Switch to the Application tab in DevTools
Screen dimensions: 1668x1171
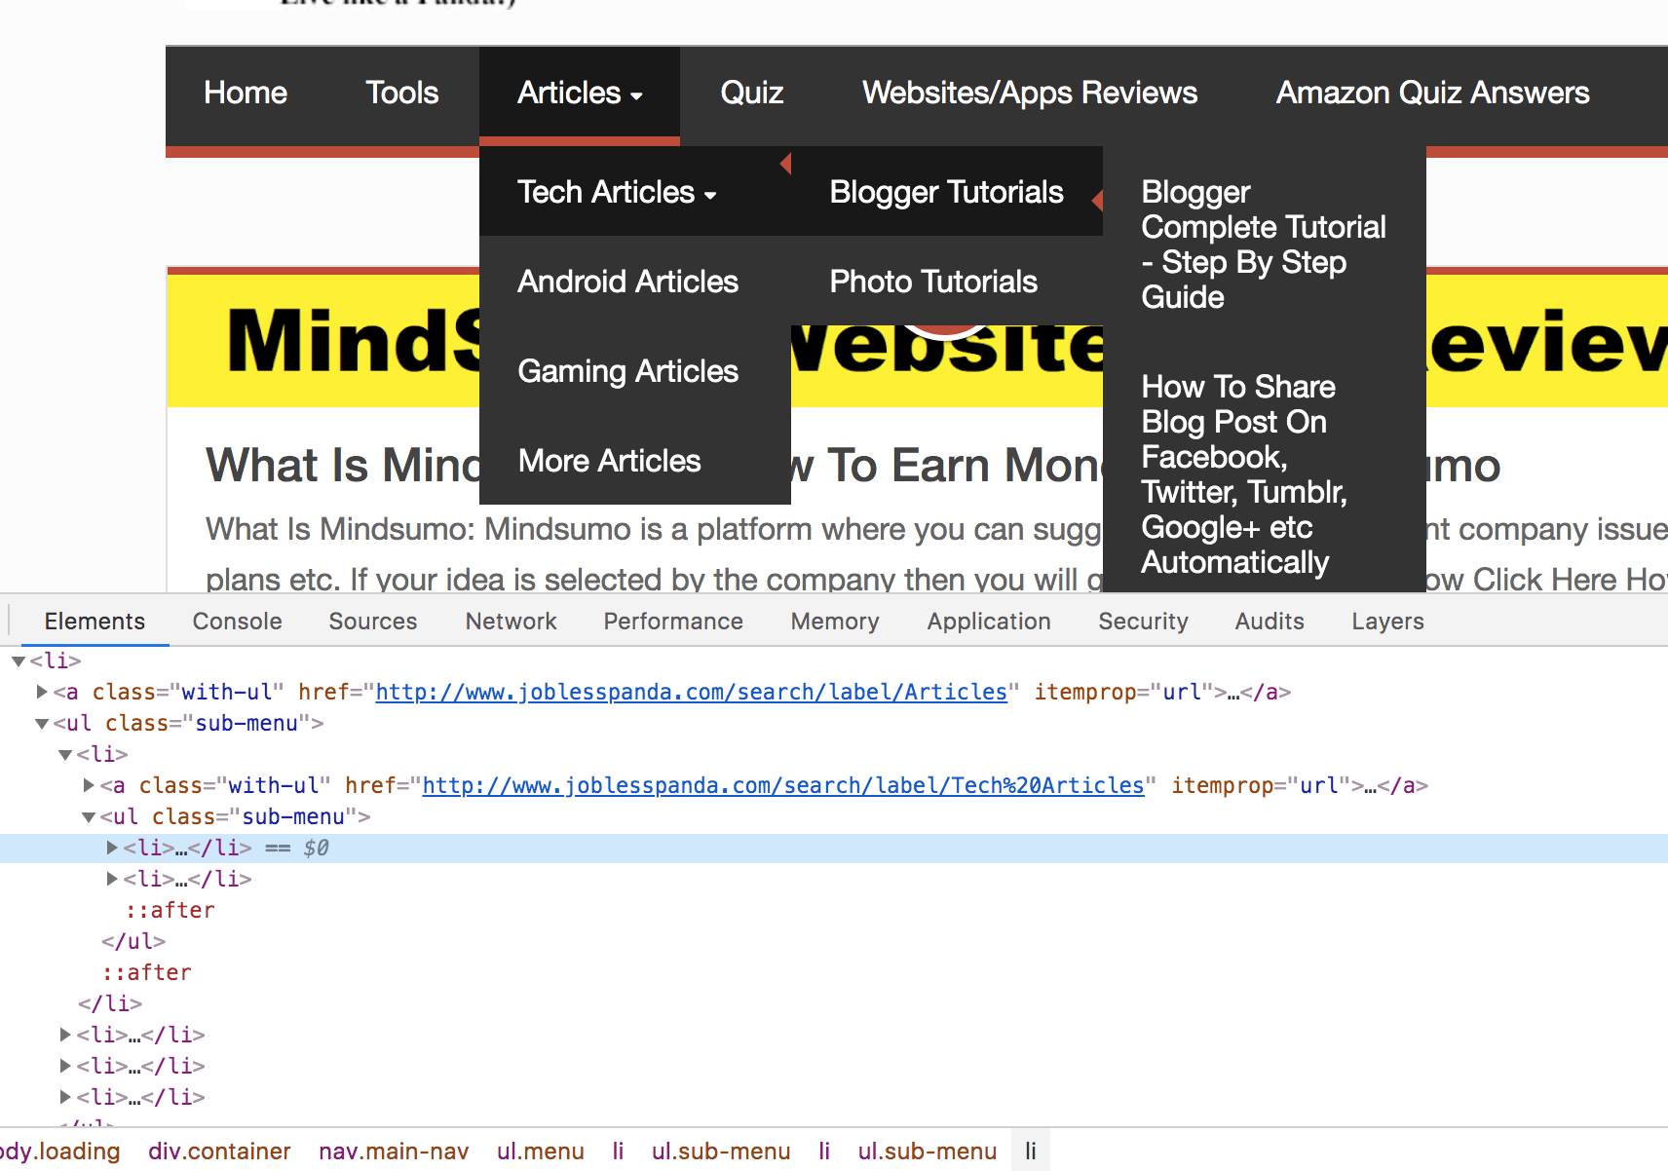(x=989, y=622)
